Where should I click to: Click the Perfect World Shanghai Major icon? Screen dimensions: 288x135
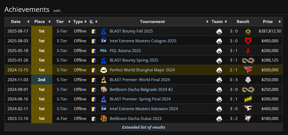(104, 70)
